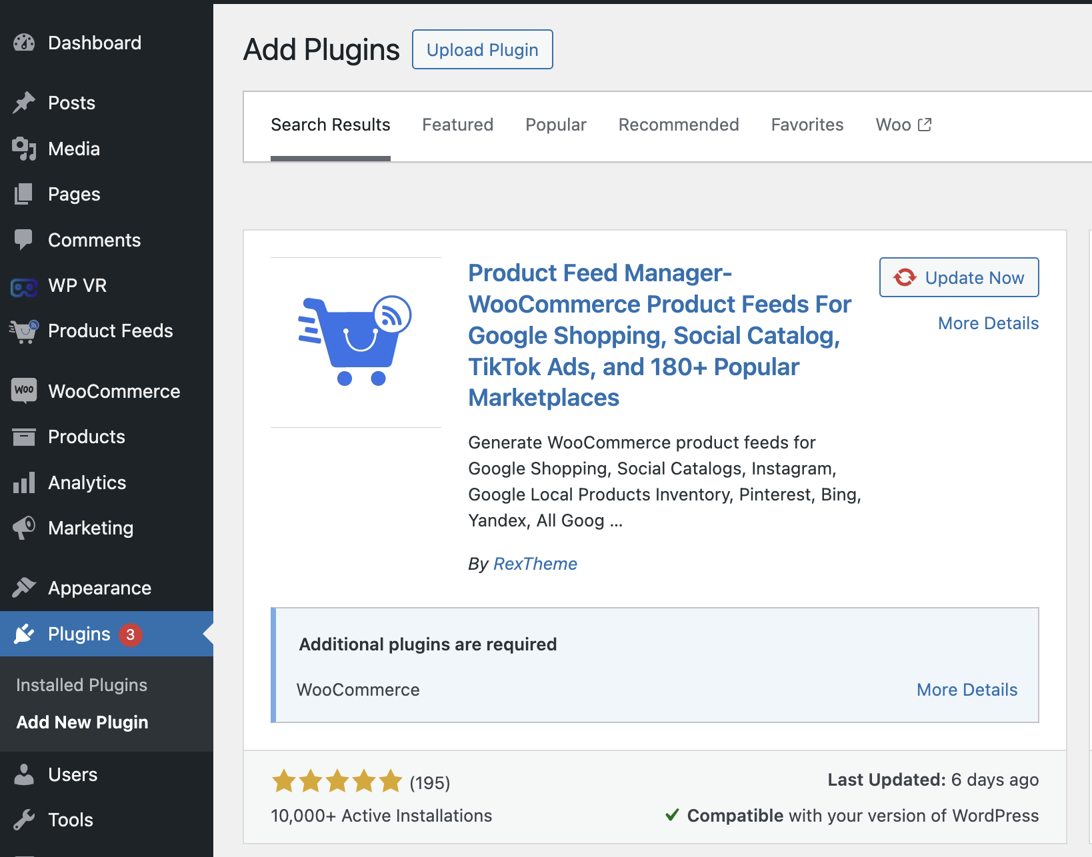Click the refresh icon in Update Now

pos(905,277)
